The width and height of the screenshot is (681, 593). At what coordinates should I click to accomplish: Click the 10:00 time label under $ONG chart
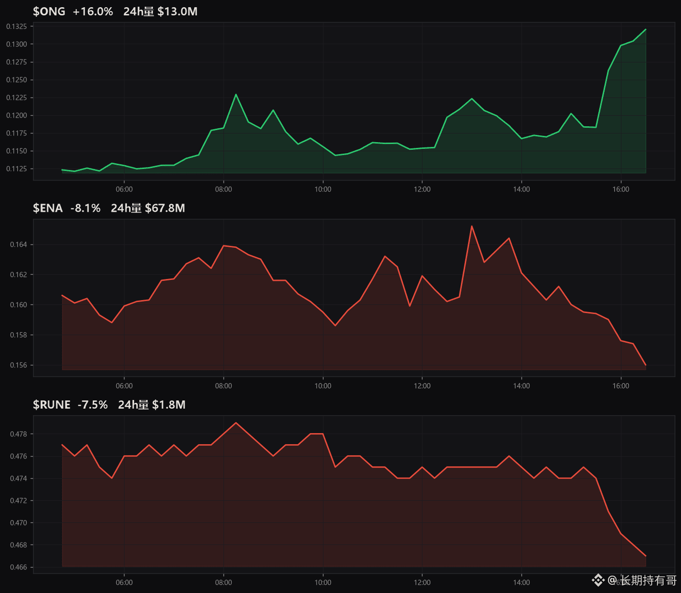pyautogui.click(x=323, y=189)
